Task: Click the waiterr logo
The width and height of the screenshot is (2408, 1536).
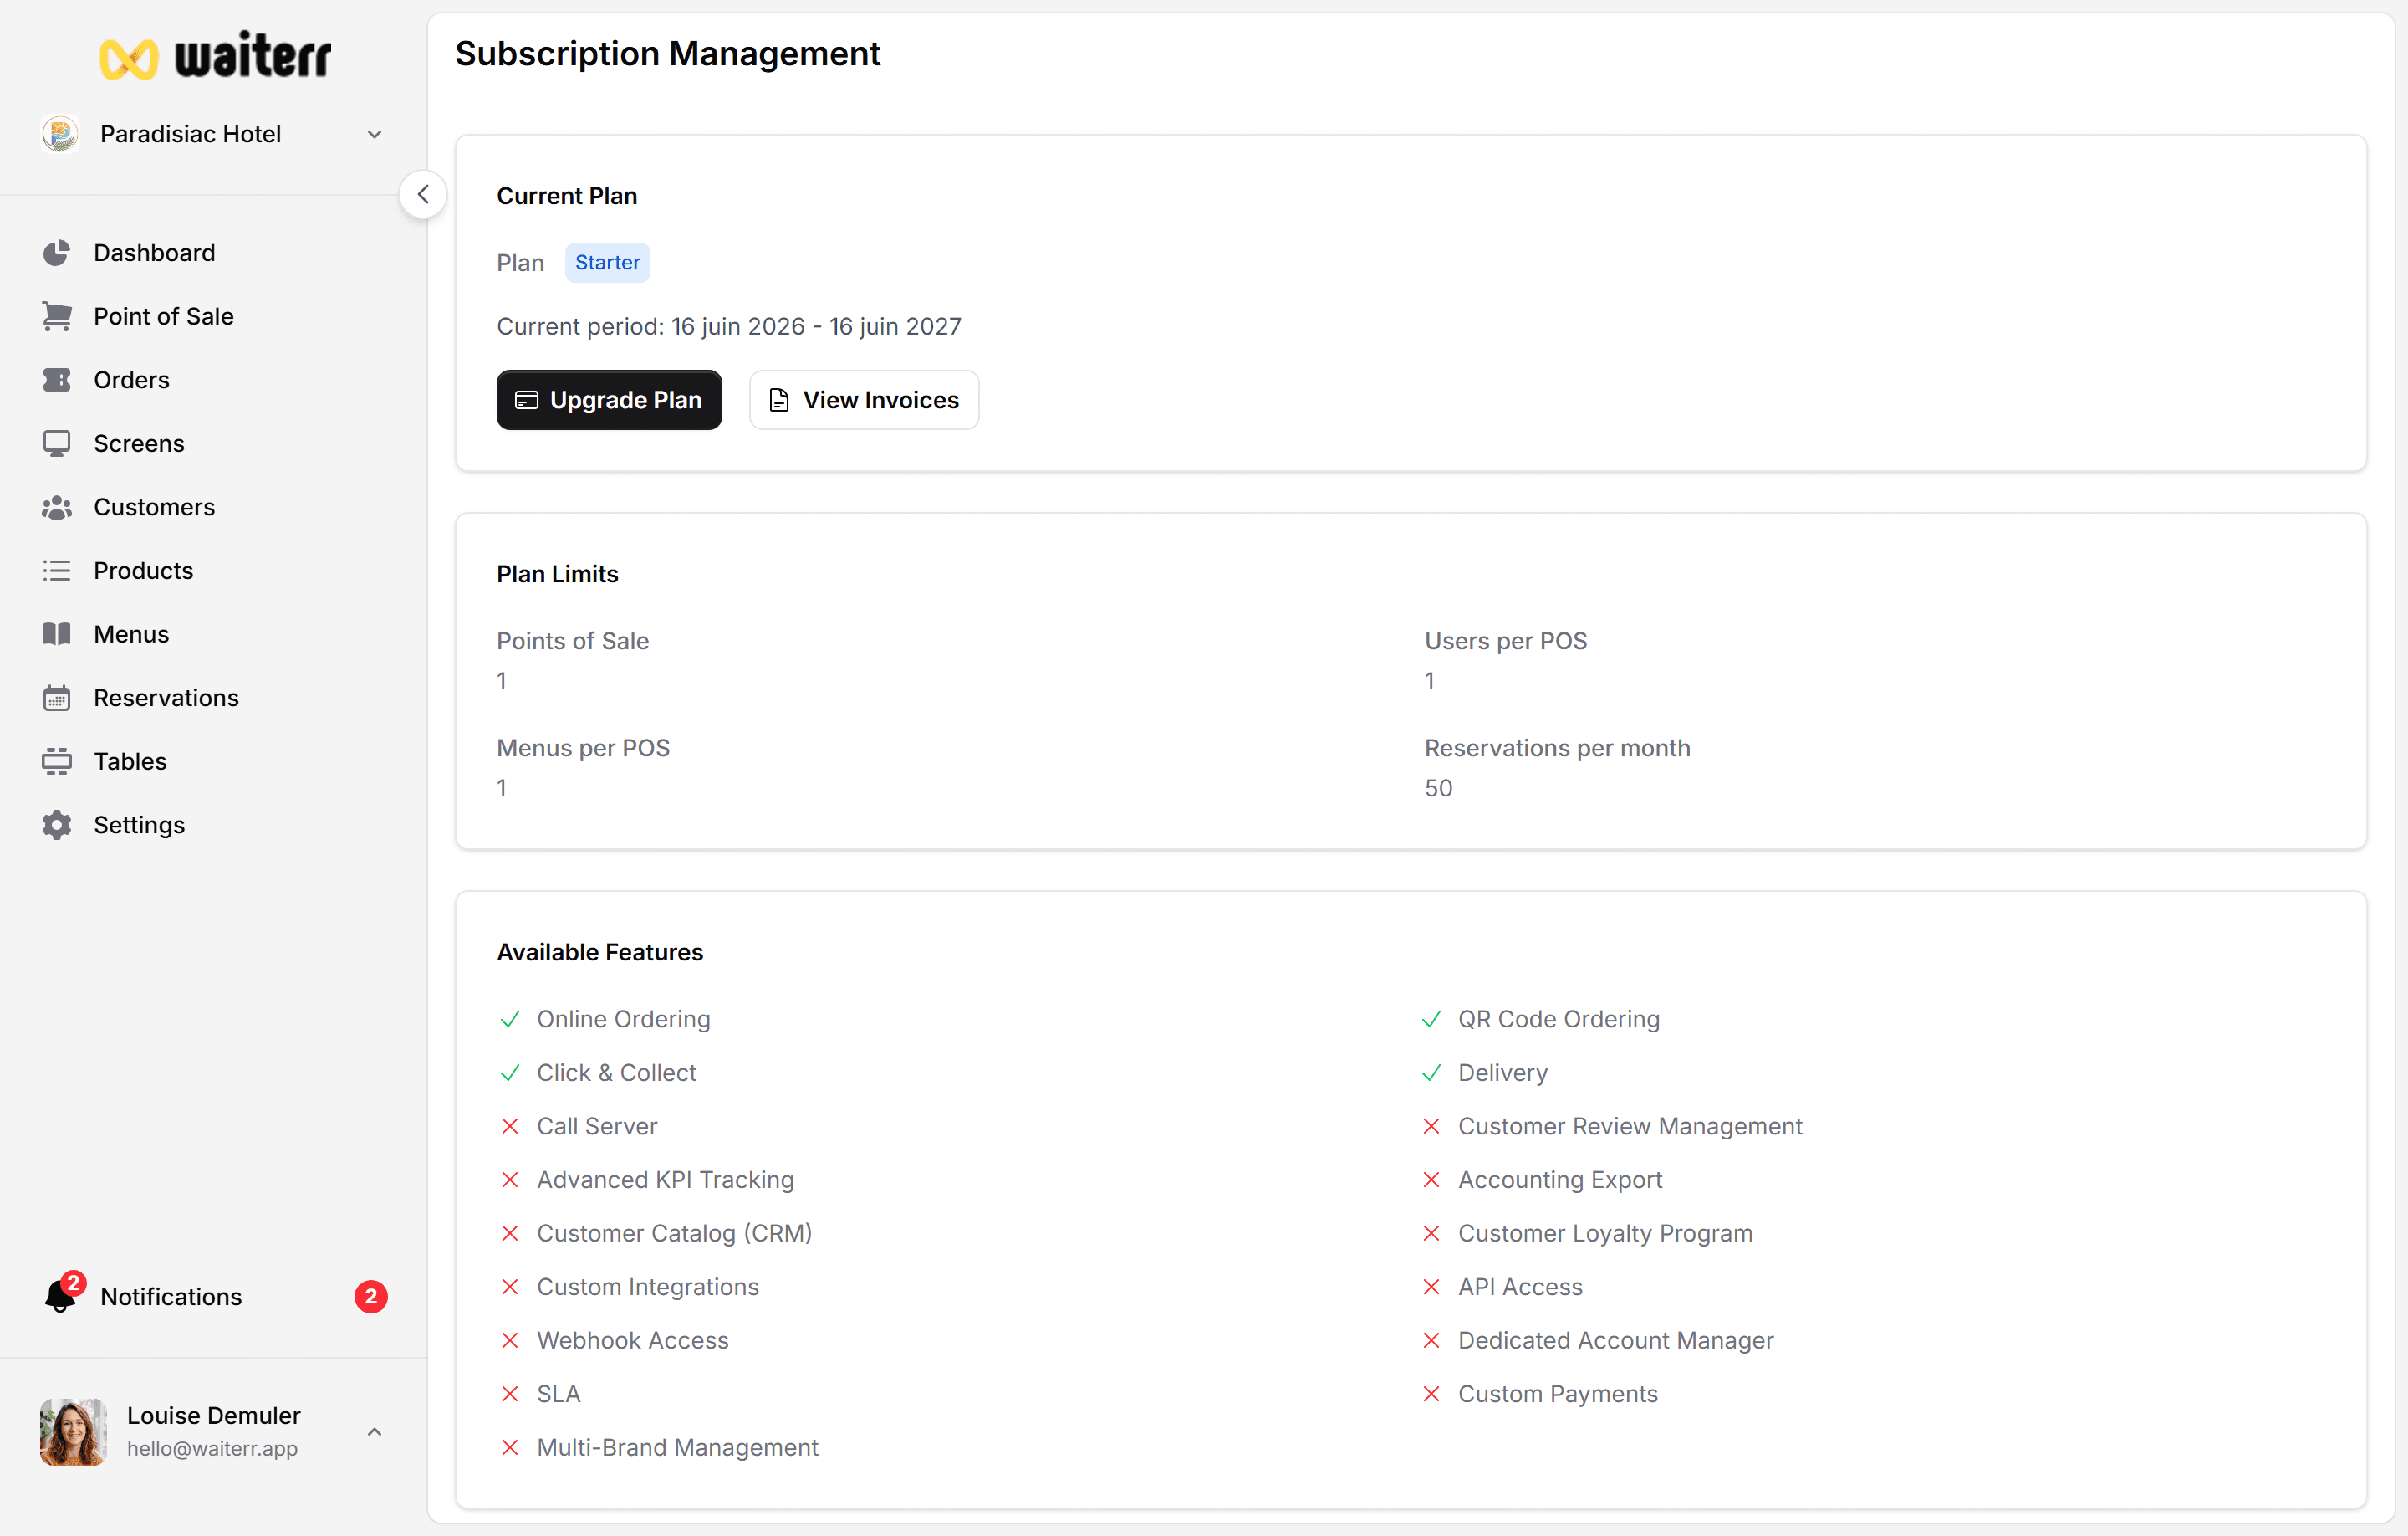Action: pyautogui.click(x=215, y=56)
